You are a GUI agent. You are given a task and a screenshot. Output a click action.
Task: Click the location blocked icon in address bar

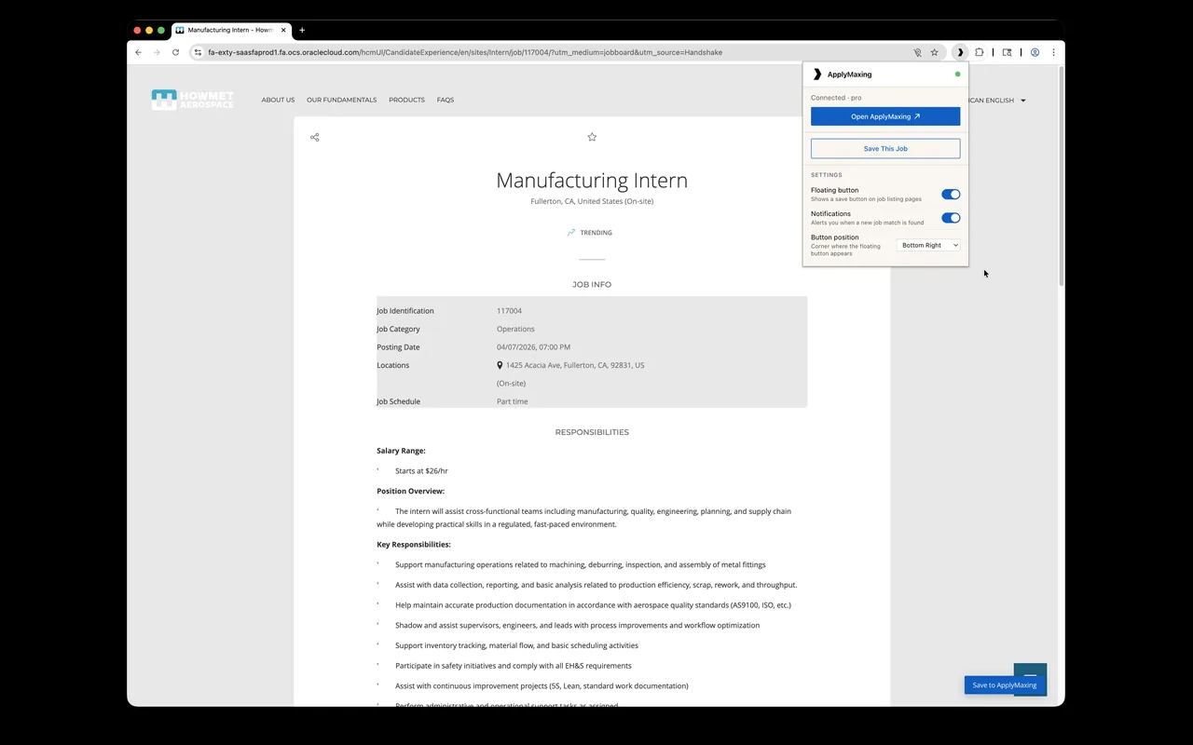click(917, 52)
